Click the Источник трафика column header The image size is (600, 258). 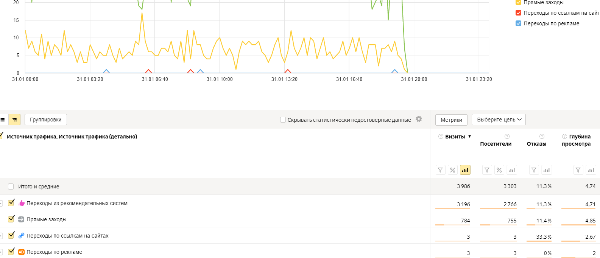pyautogui.click(x=72, y=137)
